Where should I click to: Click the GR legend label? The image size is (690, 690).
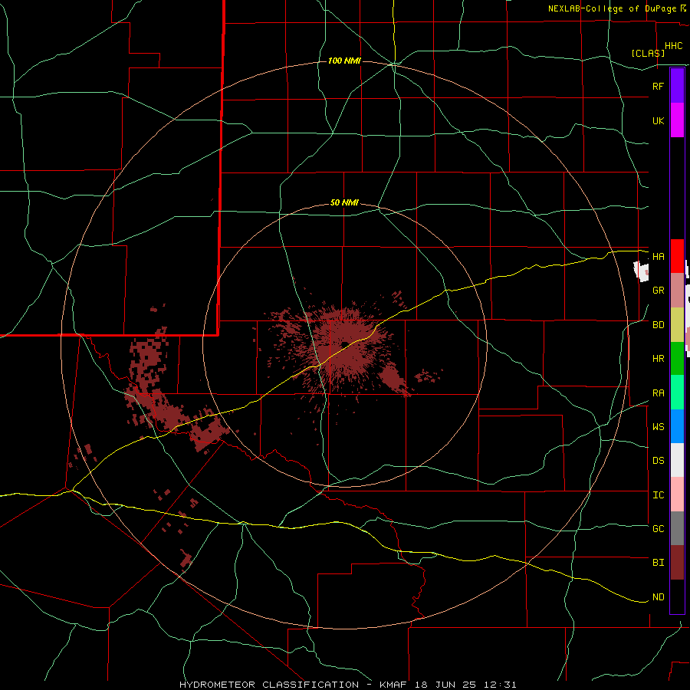658,291
